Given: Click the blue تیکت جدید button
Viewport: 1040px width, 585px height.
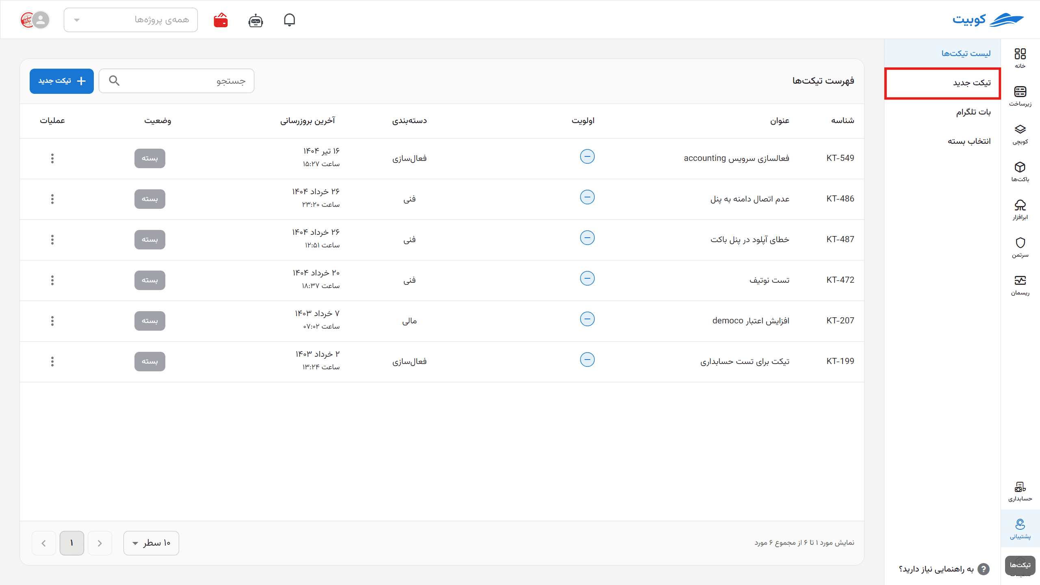Looking at the screenshot, I should point(62,81).
